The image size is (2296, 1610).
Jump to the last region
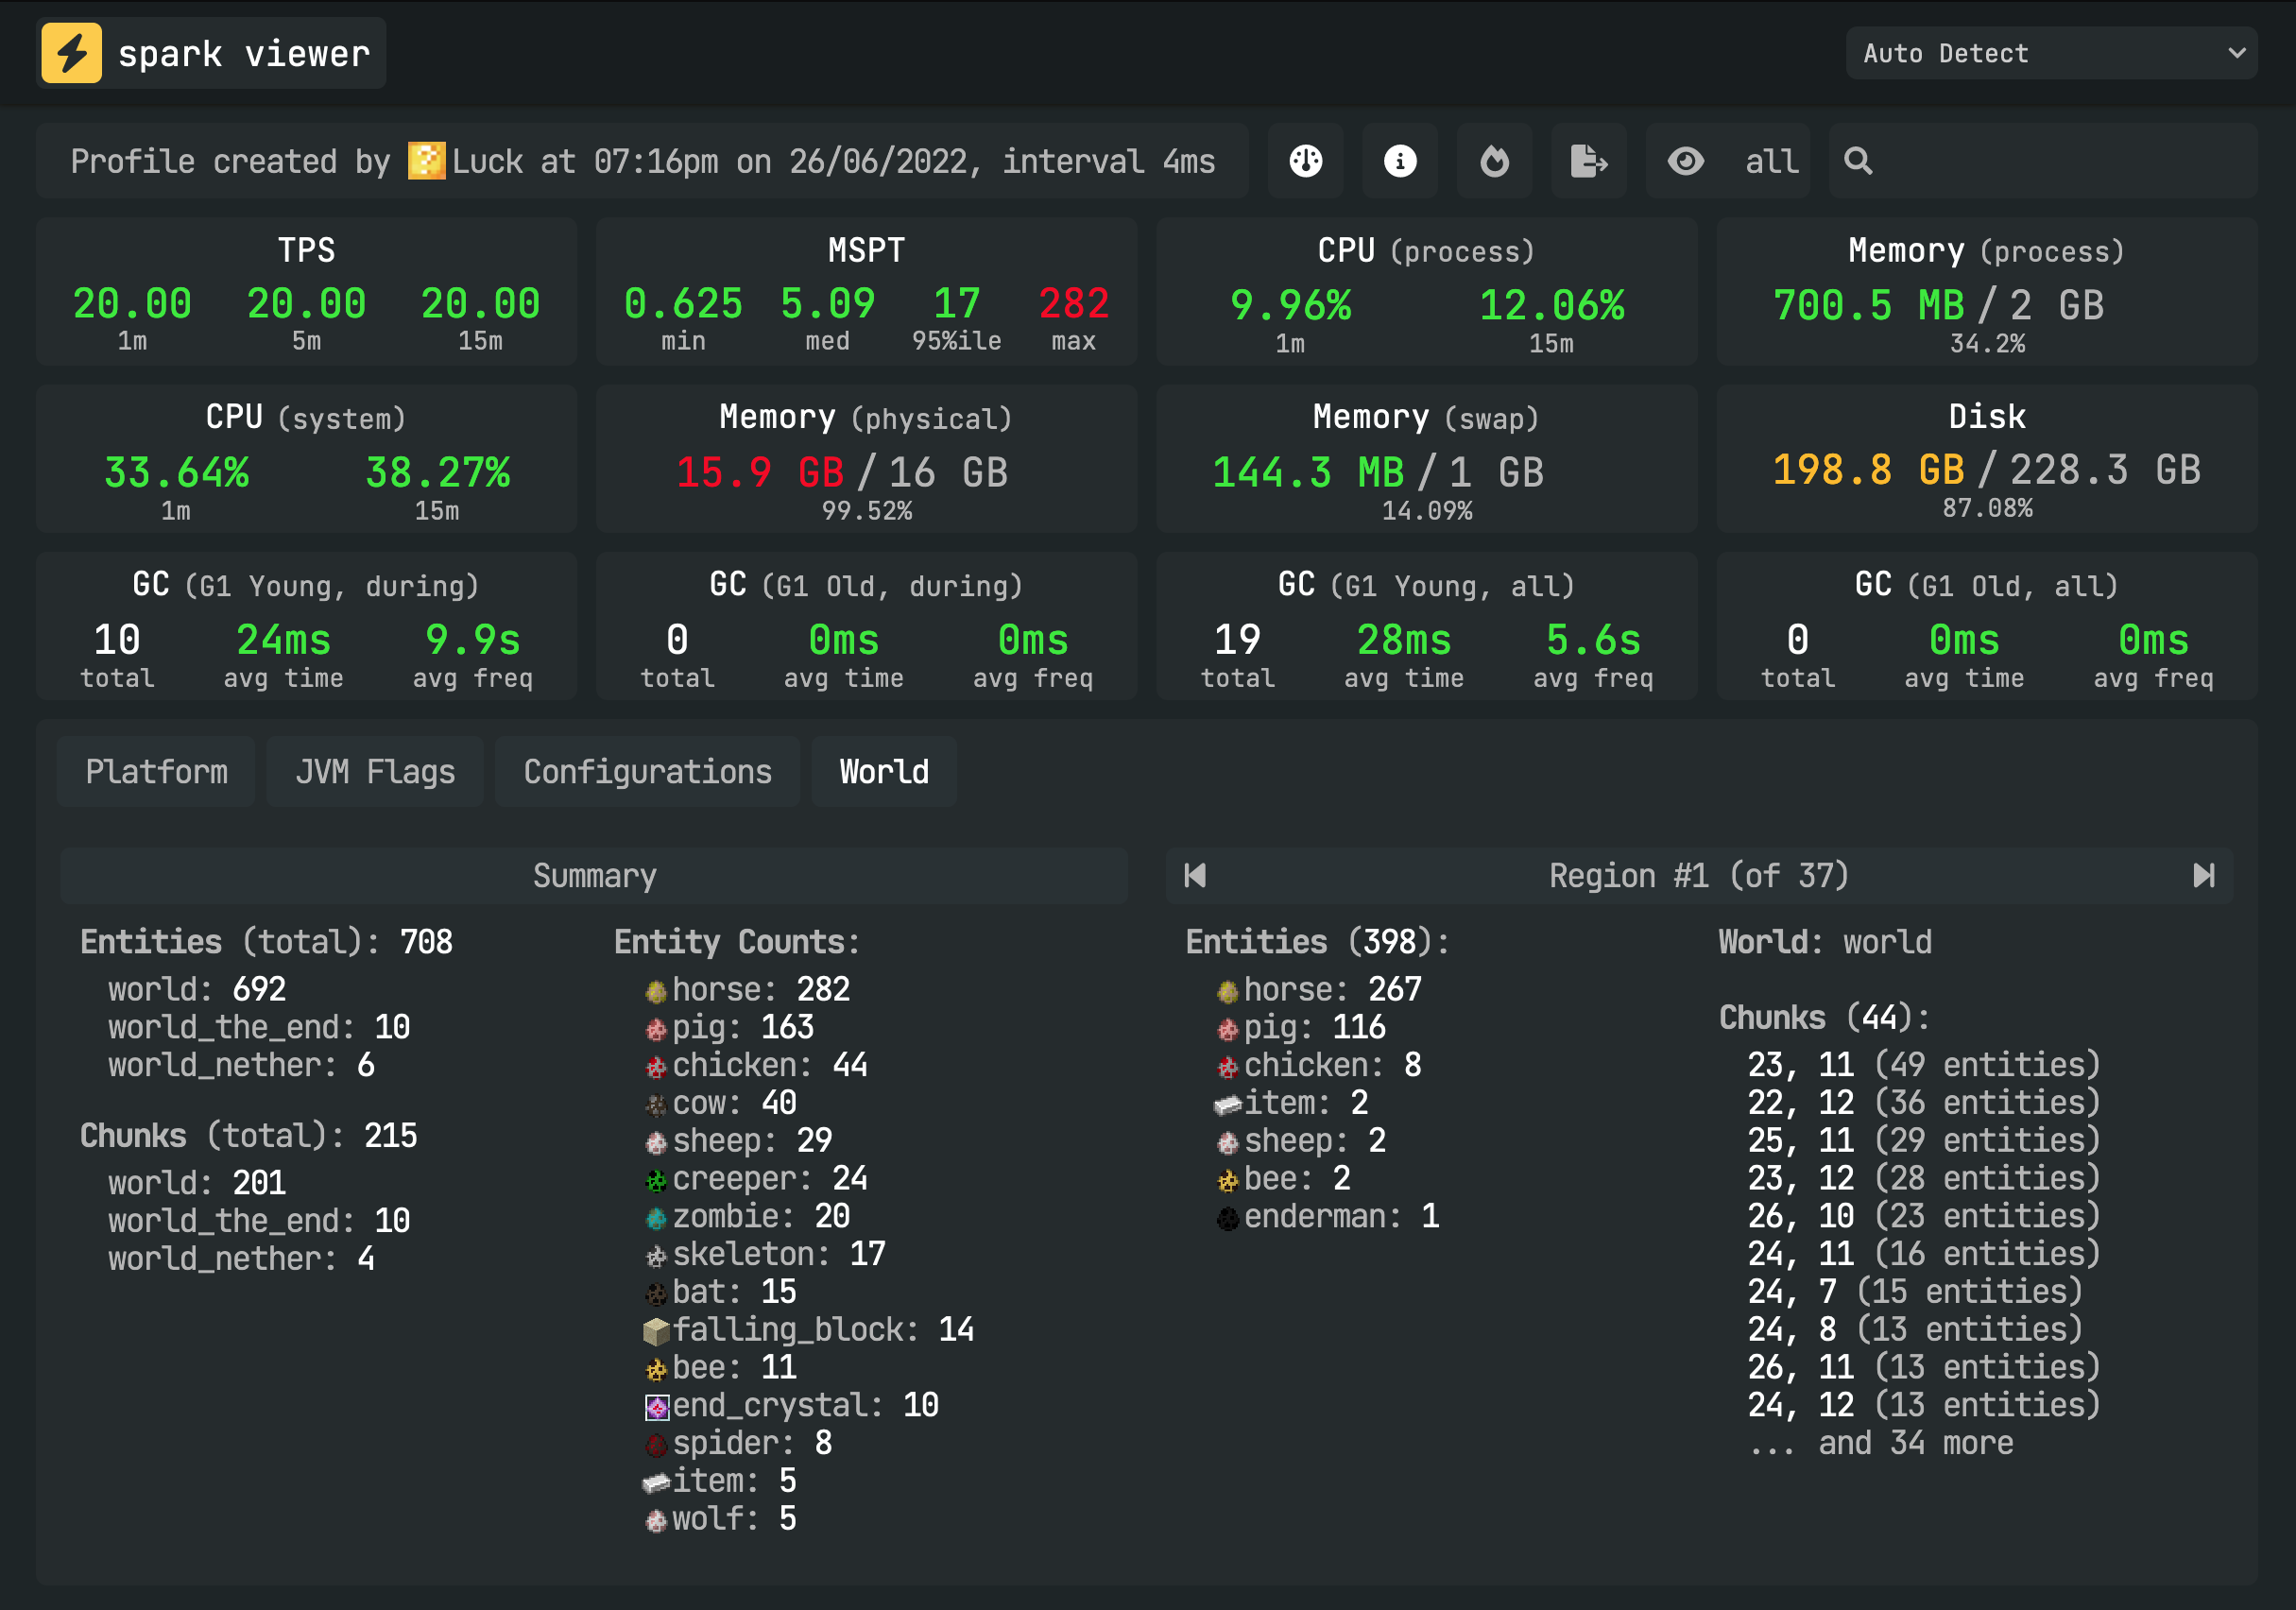[2204, 875]
